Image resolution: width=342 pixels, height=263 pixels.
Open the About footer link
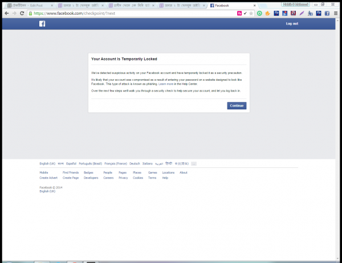pyautogui.click(x=184, y=172)
